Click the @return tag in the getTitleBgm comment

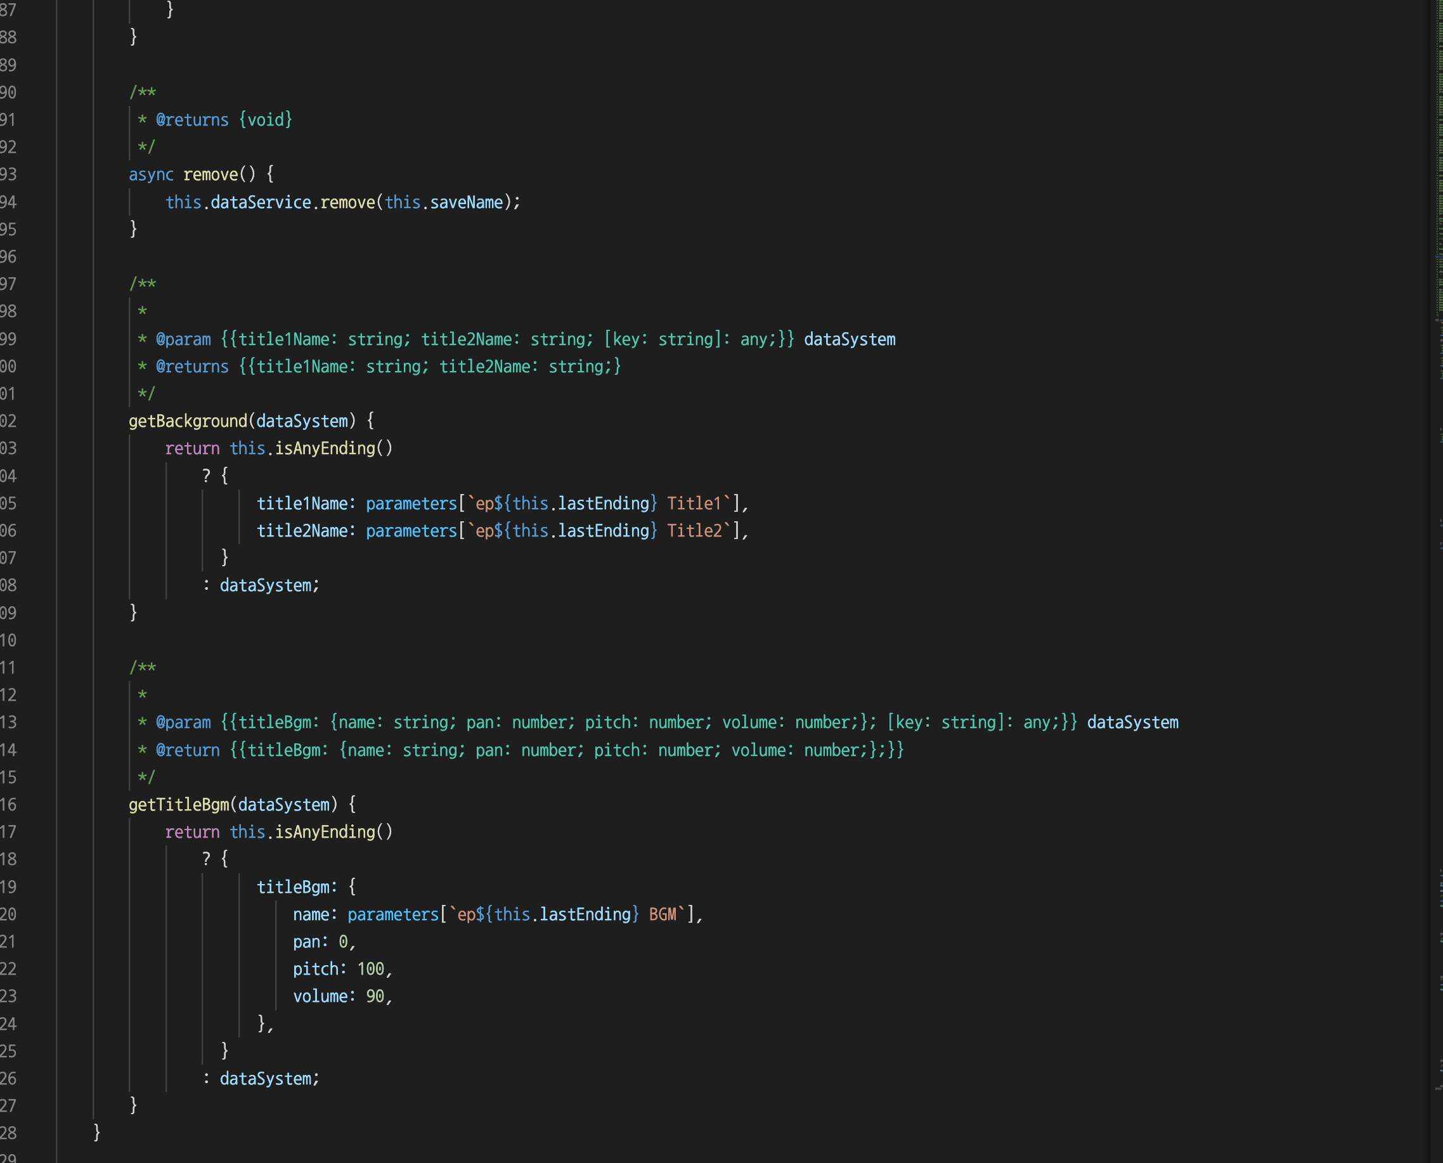coord(188,750)
